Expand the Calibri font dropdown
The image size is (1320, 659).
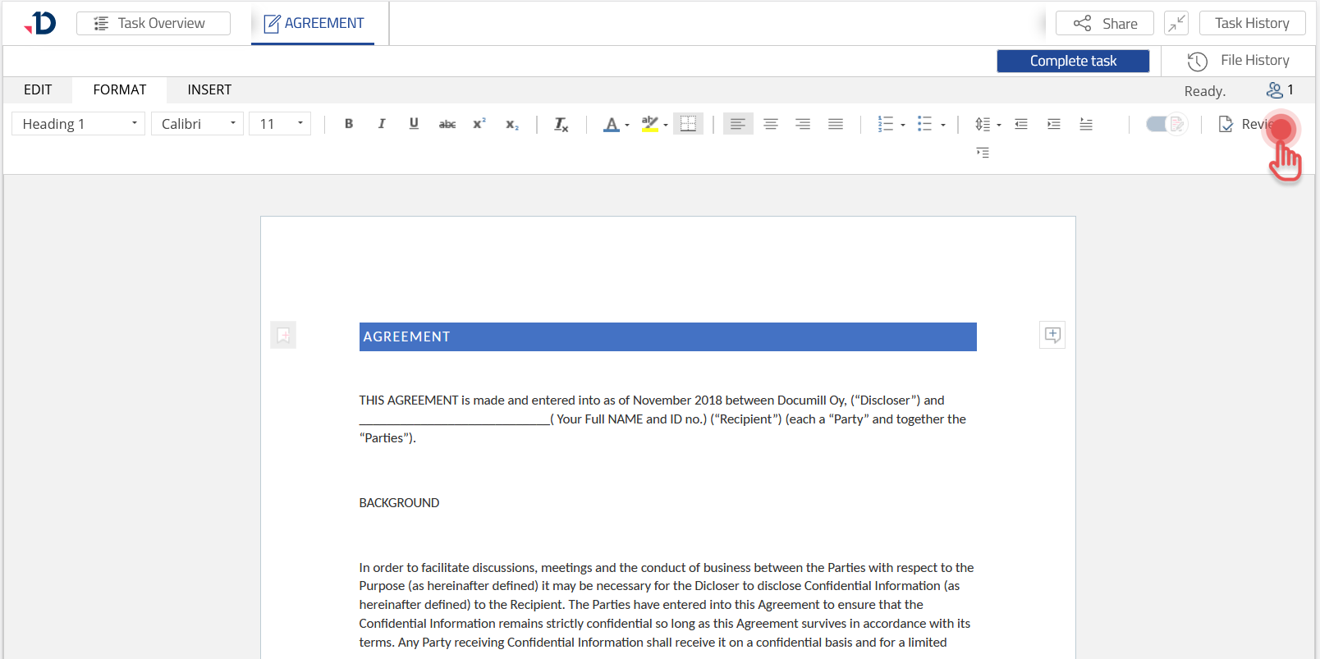[198, 124]
